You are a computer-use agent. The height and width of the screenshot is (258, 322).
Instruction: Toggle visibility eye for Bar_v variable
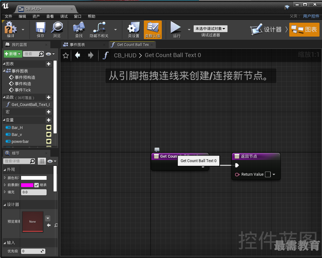(x=49, y=135)
